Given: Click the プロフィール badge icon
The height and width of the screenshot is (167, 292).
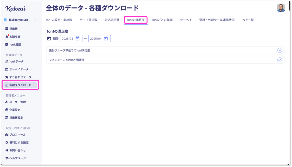Looking at the screenshot, I should tap(7, 134).
